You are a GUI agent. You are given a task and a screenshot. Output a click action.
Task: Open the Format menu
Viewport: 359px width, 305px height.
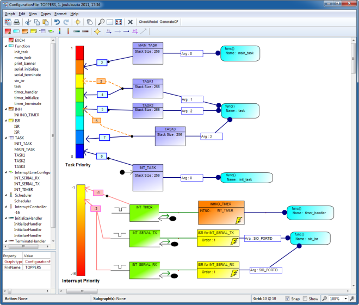pyautogui.click(x=60, y=13)
